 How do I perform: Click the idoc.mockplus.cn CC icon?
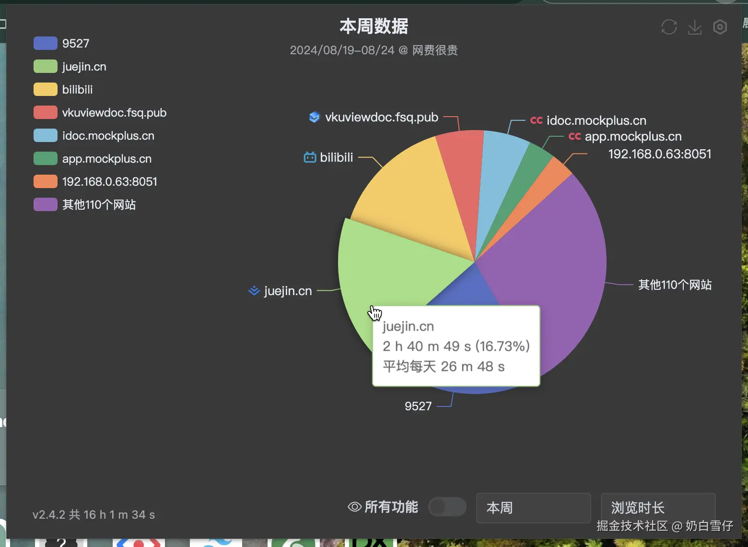(x=536, y=120)
